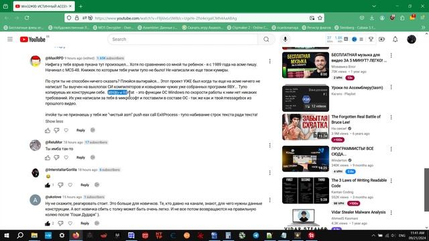
Task: Click the page vertical scrollbar thumb
Action: point(426,189)
